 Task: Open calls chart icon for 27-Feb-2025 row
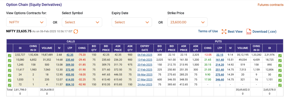pyautogui.click(x=10, y=70)
